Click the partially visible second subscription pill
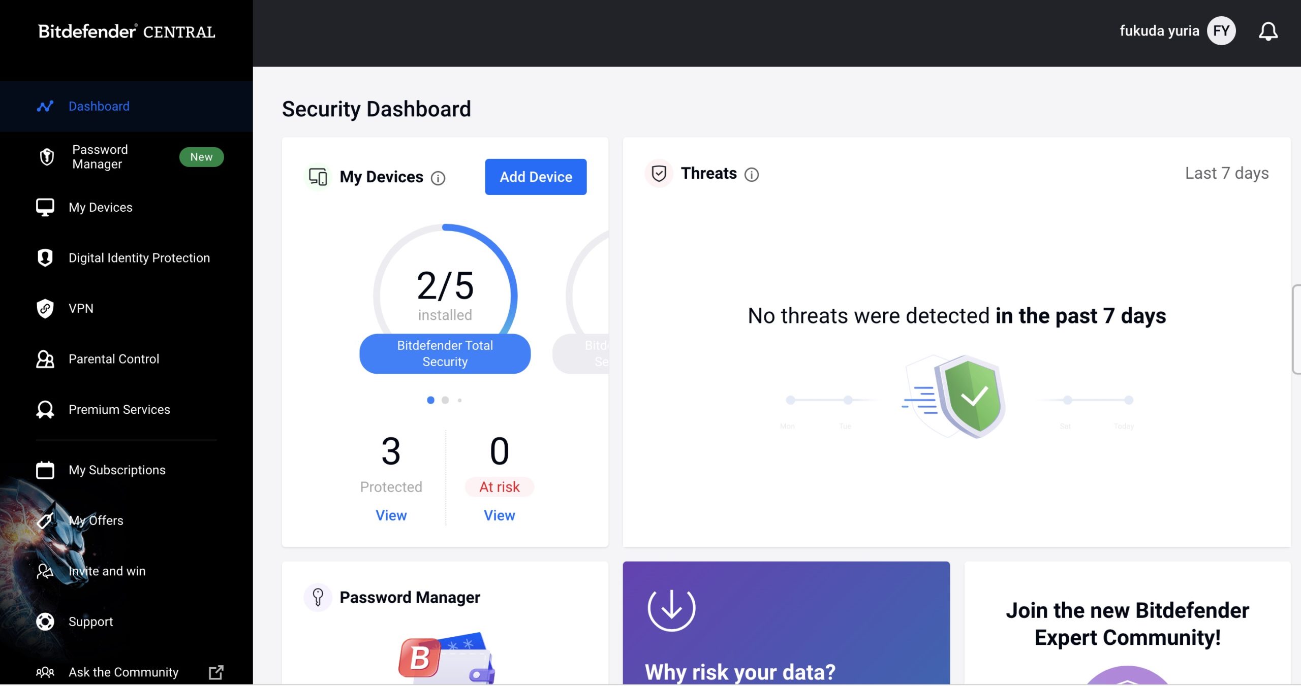 (581, 353)
